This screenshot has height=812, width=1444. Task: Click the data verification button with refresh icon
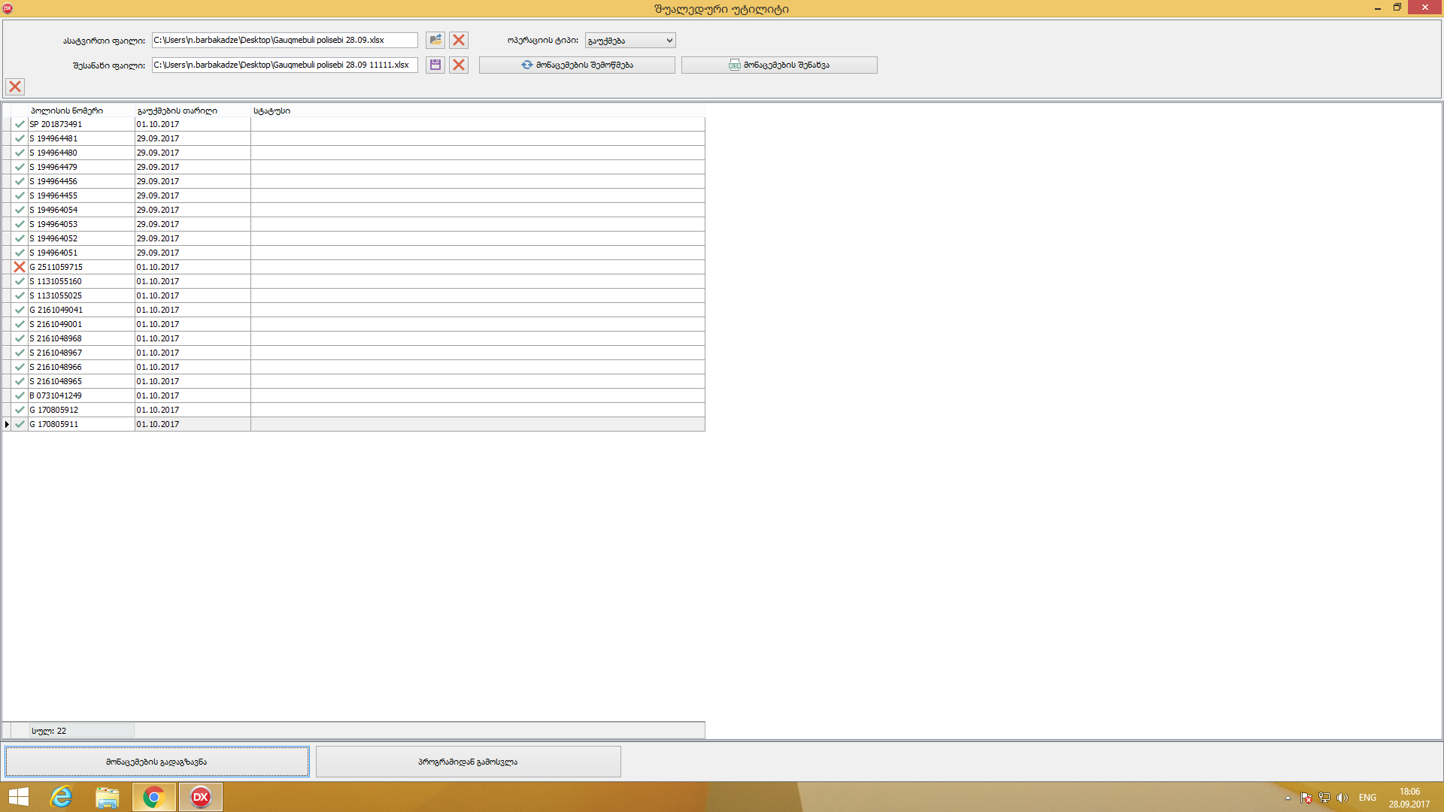coord(577,65)
